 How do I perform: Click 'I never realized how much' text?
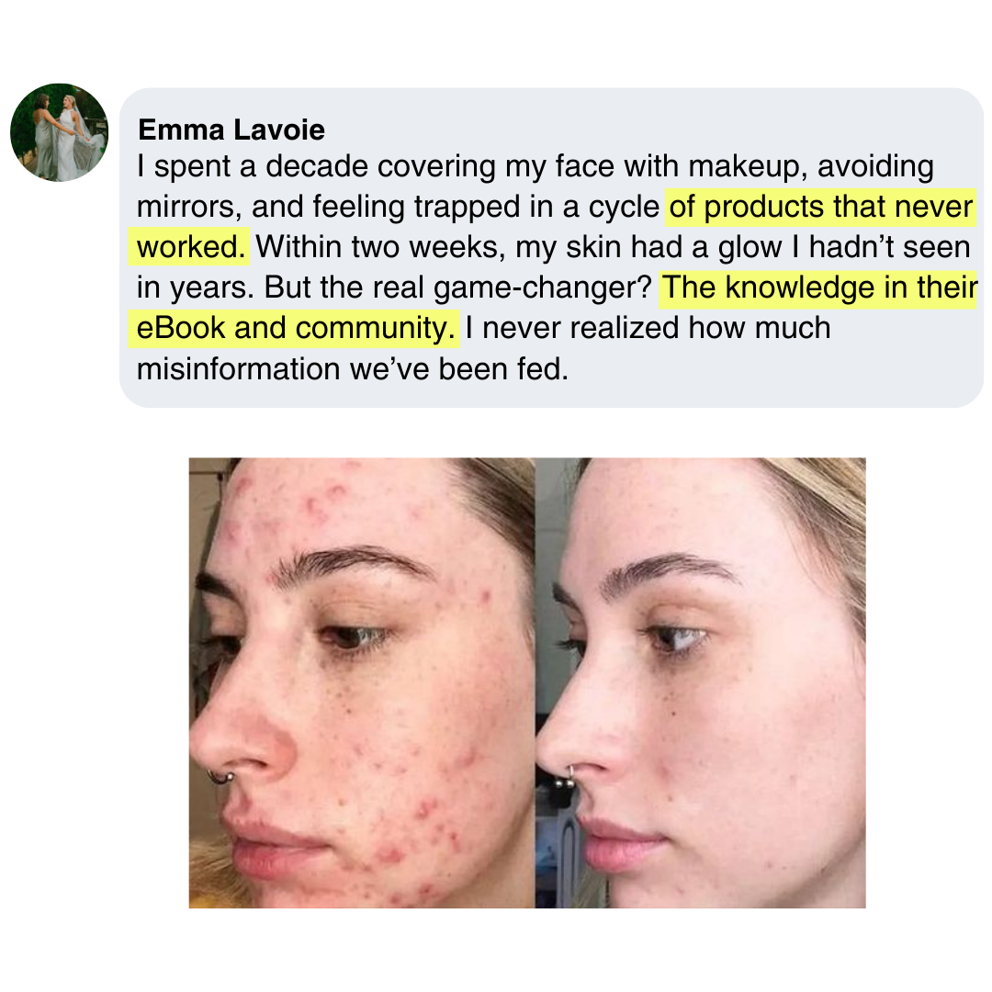(x=648, y=328)
